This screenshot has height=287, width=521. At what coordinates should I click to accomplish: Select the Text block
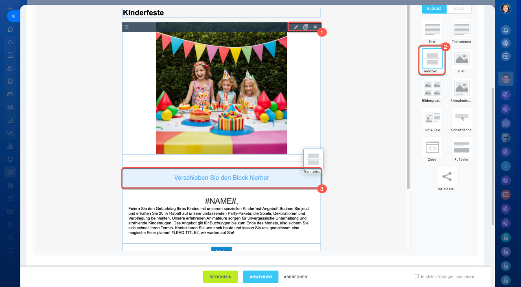[x=432, y=32]
